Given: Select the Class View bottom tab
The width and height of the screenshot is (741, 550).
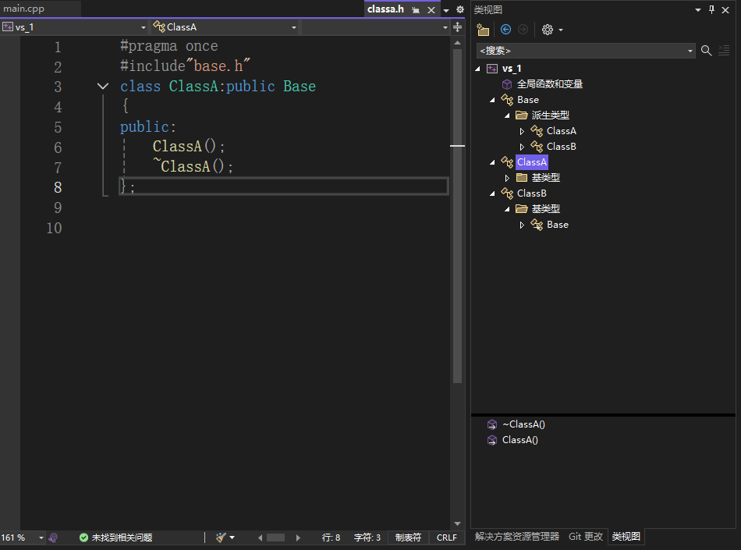Looking at the screenshot, I should pos(626,537).
